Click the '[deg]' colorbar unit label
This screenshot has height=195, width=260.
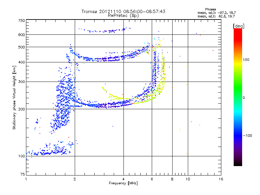coord(239,26)
